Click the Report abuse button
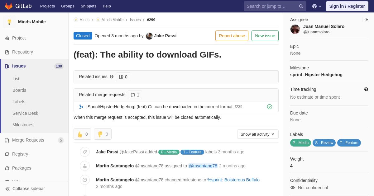This screenshot has height=196, width=374. point(232,36)
